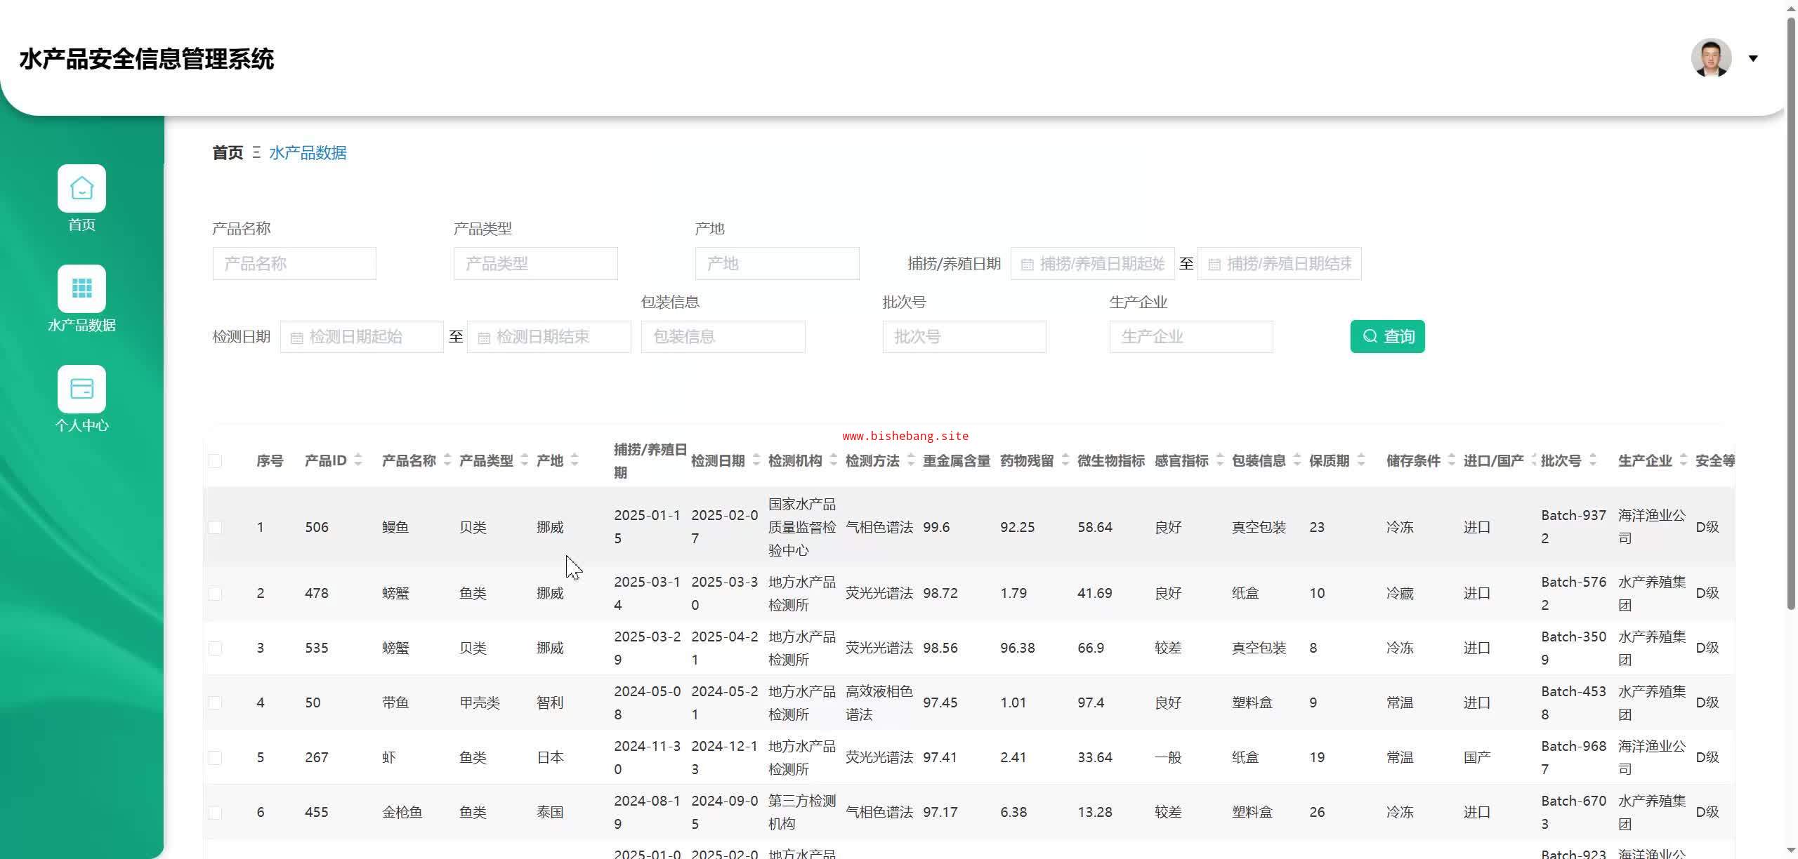Check the row for product 535
Viewport: 1798px width, 859px height.
(x=216, y=648)
